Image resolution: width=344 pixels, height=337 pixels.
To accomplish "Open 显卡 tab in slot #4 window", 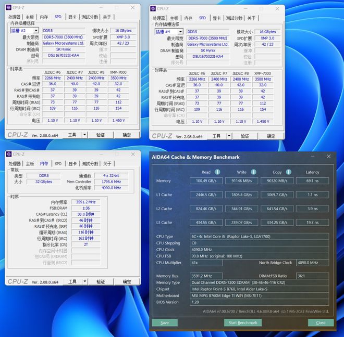I will (216, 18).
